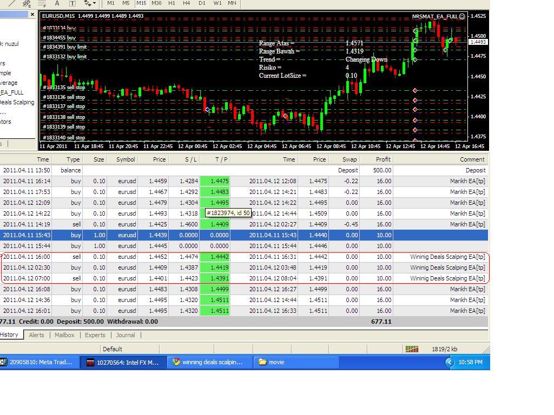Click the connection status bars indicator
The width and height of the screenshot is (554, 415).
pos(412,349)
